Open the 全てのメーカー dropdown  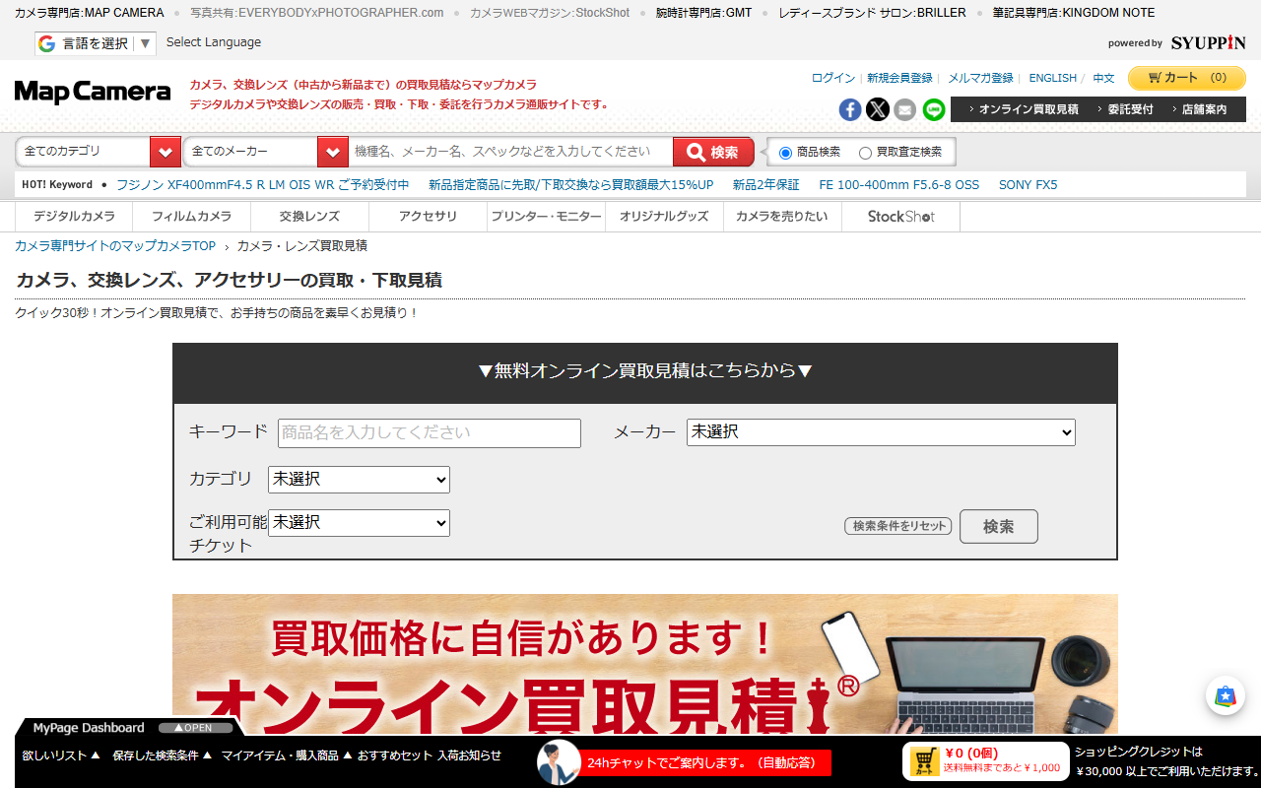click(x=266, y=152)
